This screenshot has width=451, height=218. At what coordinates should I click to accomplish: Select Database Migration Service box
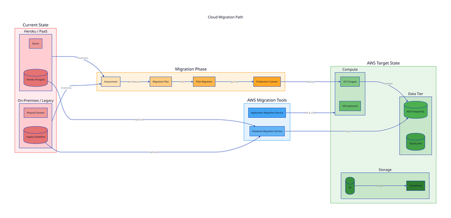pos(267,131)
